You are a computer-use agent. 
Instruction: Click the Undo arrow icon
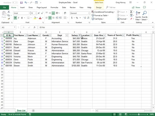(x=26, y=3)
